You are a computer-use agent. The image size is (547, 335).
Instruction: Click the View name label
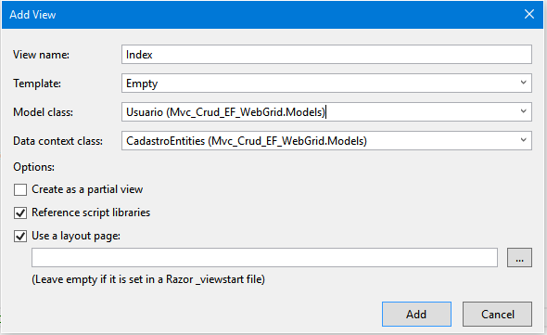coord(41,55)
